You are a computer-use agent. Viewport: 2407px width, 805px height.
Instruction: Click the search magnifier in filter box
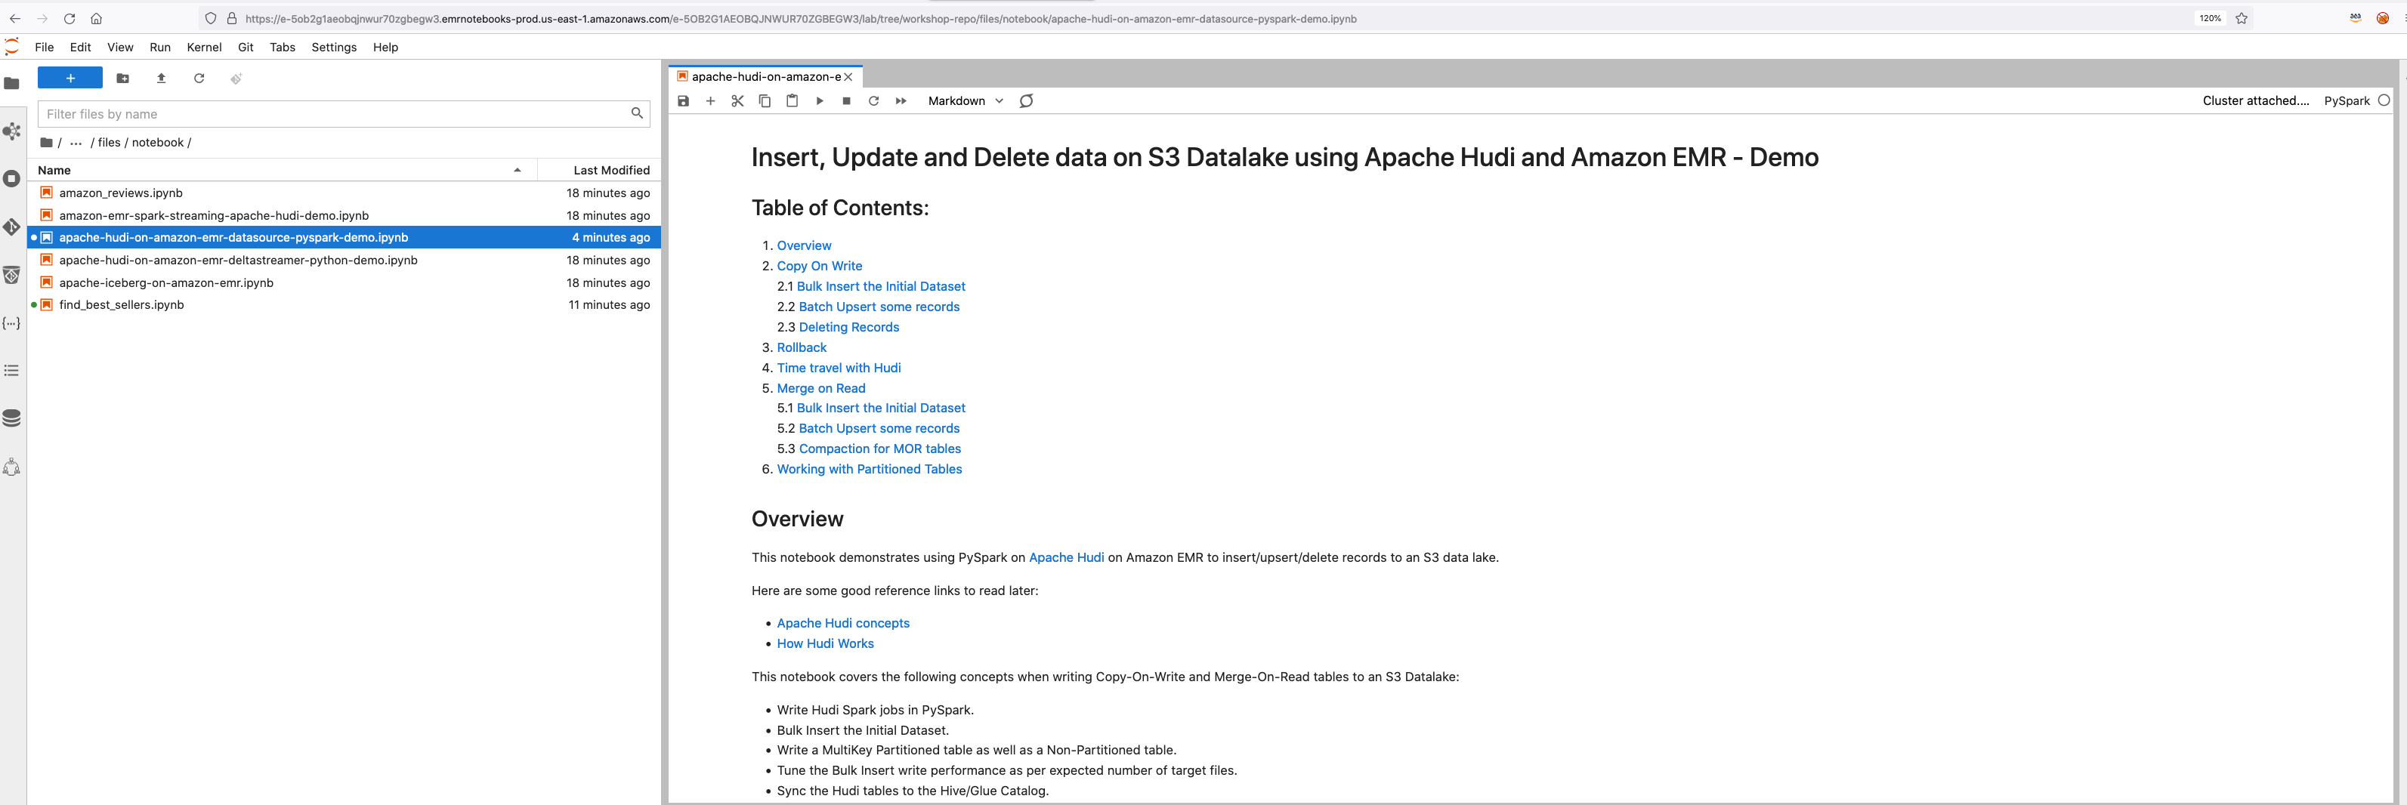coord(637,113)
